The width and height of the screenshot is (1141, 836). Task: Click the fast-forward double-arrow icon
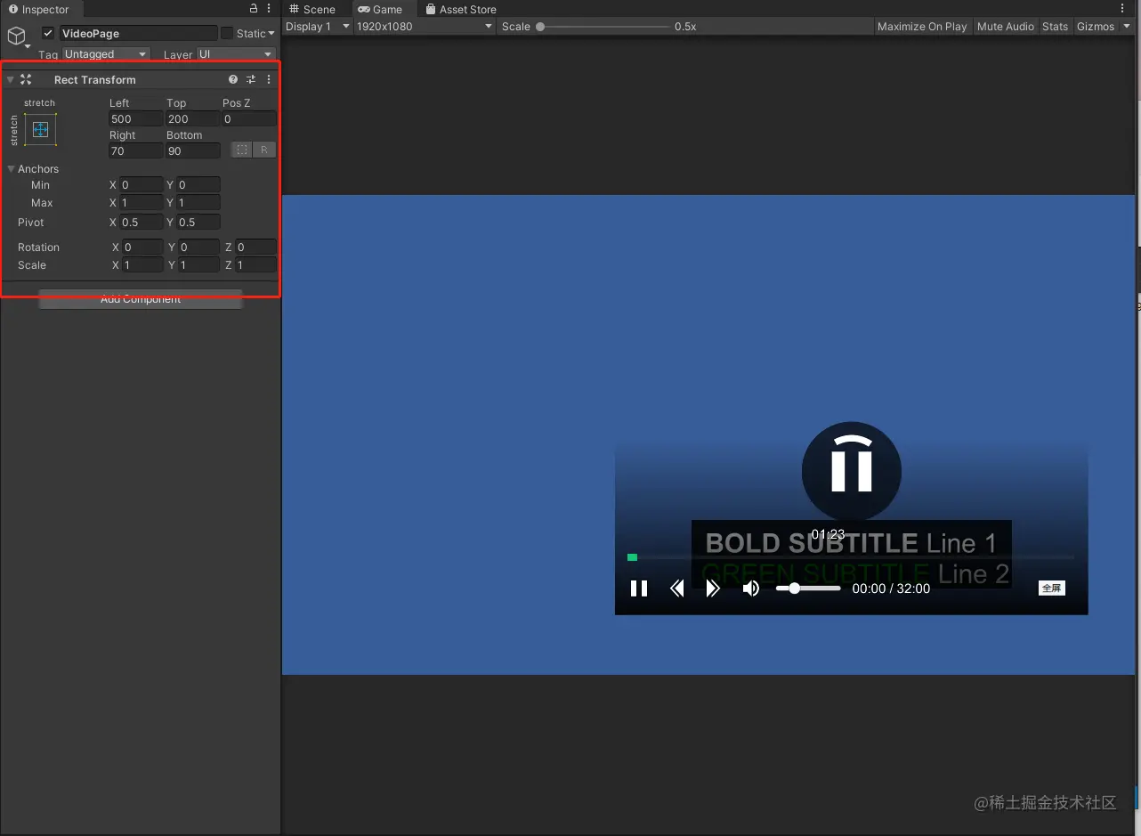(x=712, y=588)
